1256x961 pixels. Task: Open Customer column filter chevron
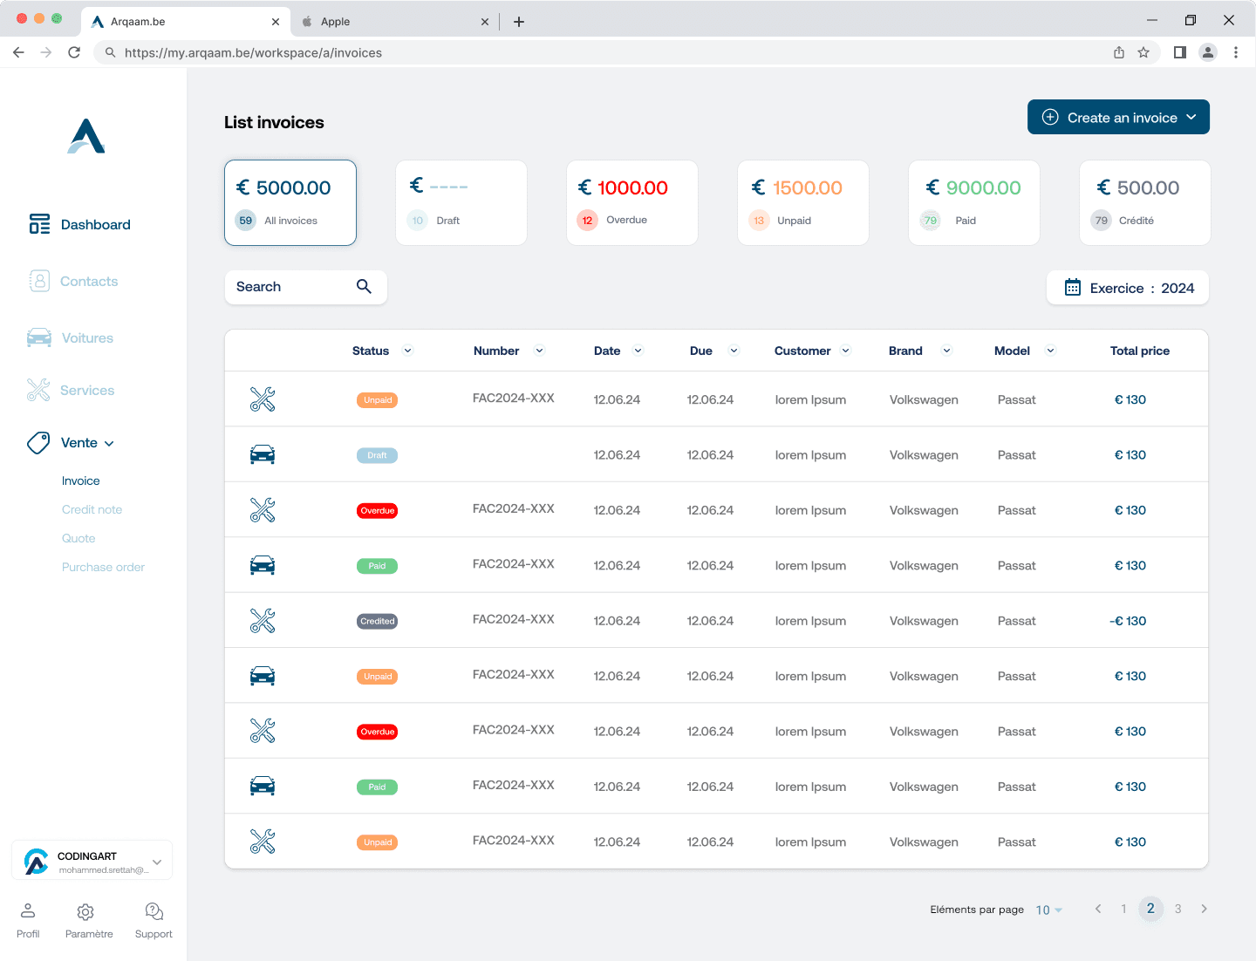845,351
